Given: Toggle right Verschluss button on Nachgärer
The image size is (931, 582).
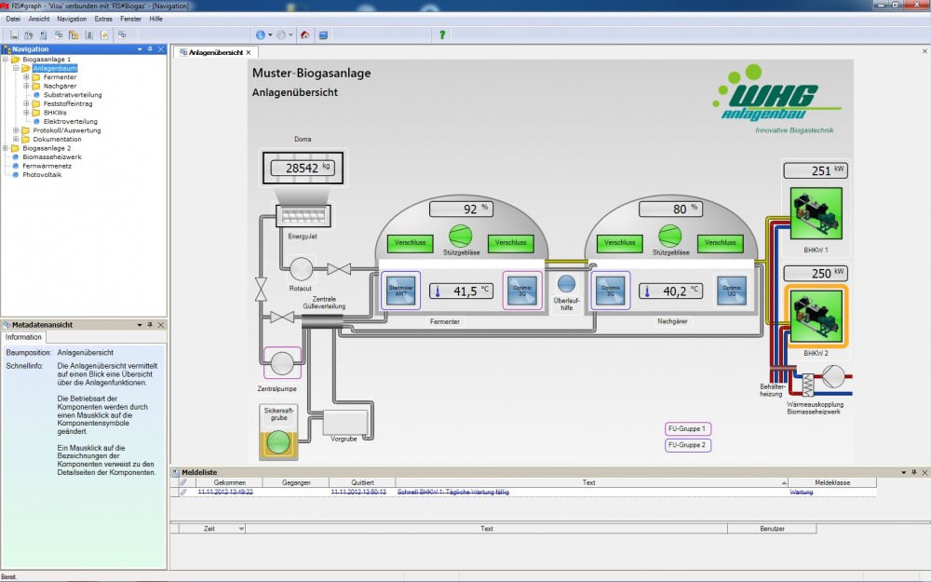Looking at the screenshot, I should (x=723, y=243).
